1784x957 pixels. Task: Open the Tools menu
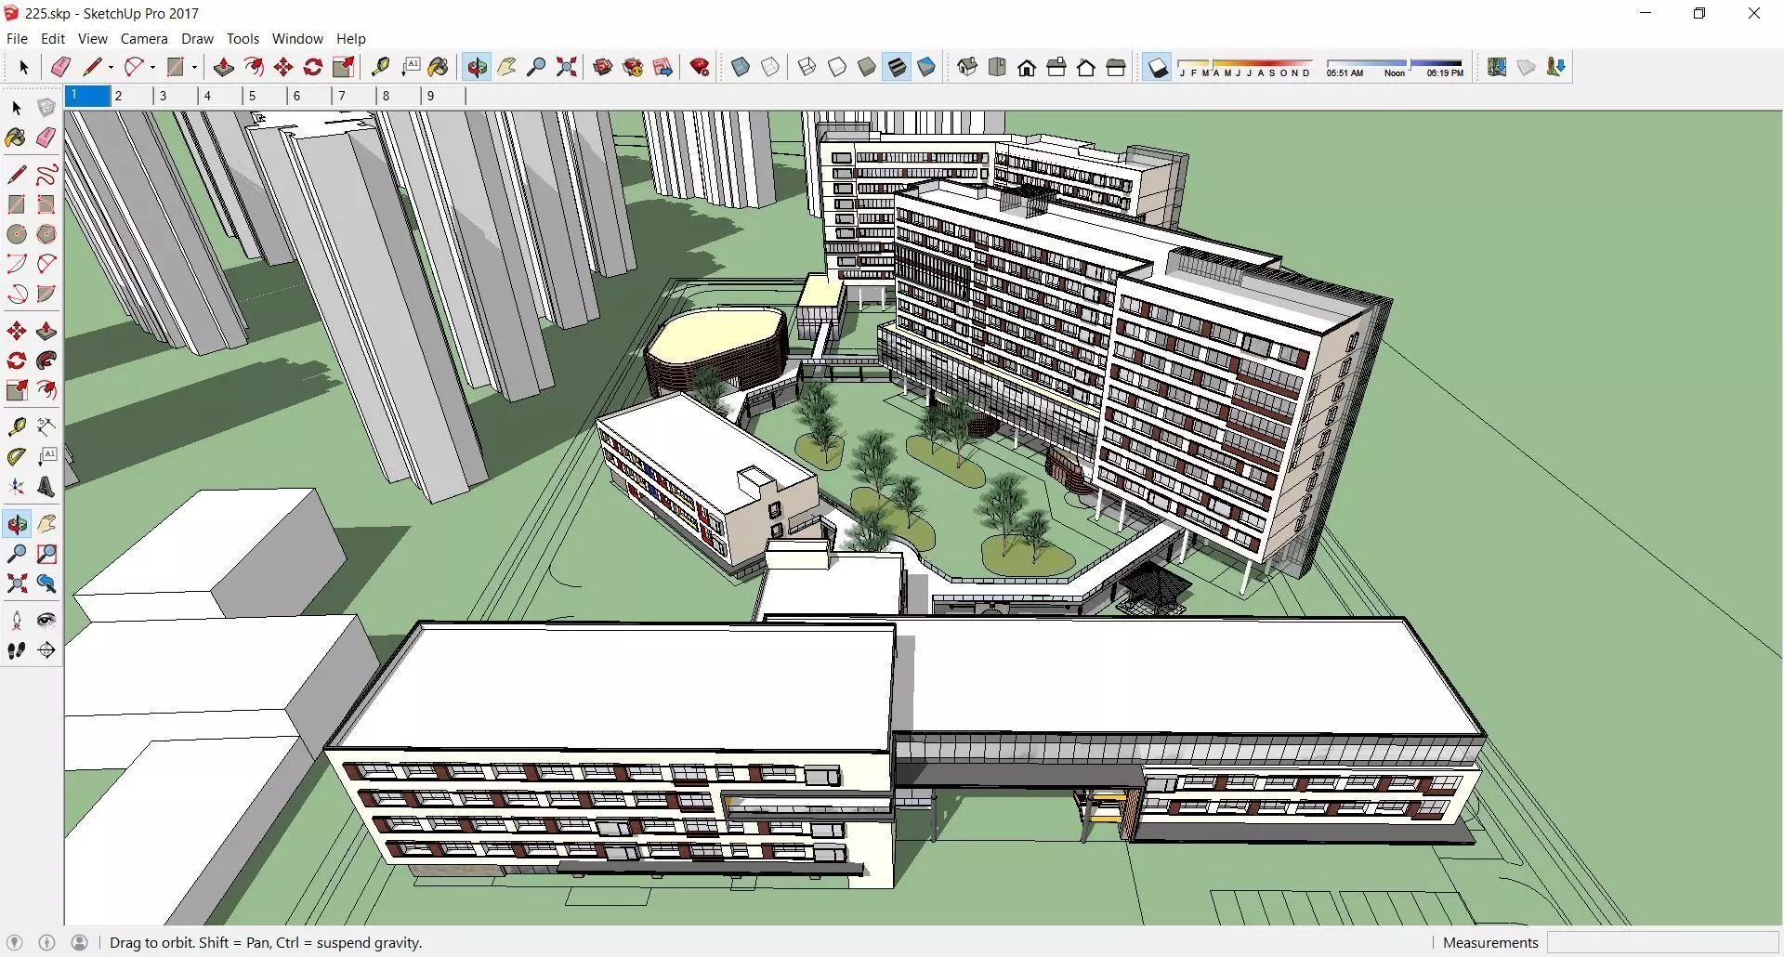[x=243, y=39]
